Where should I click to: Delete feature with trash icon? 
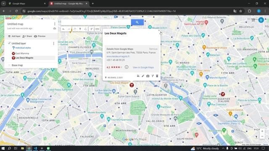coord(157,76)
